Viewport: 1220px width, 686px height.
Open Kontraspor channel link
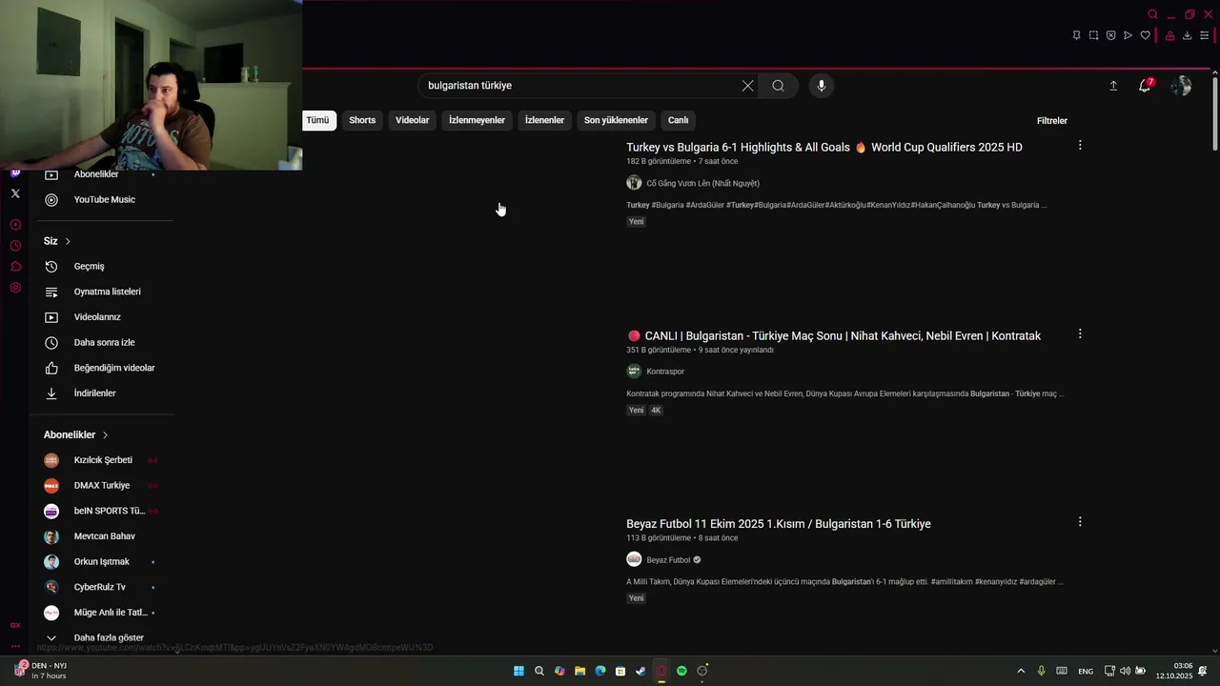point(665,372)
